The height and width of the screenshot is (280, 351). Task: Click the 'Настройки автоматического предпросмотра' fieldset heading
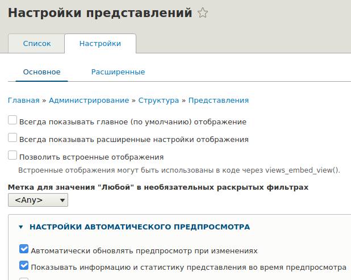(140, 227)
